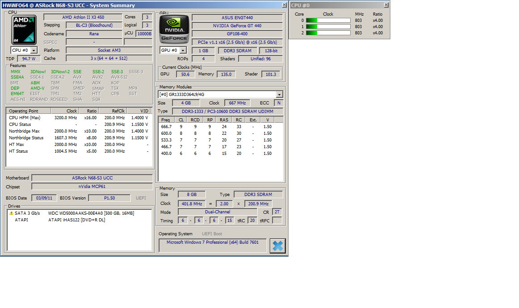Click the ASUS ENGT440 GPU field
The width and height of the screenshot is (519, 308).
(237, 18)
